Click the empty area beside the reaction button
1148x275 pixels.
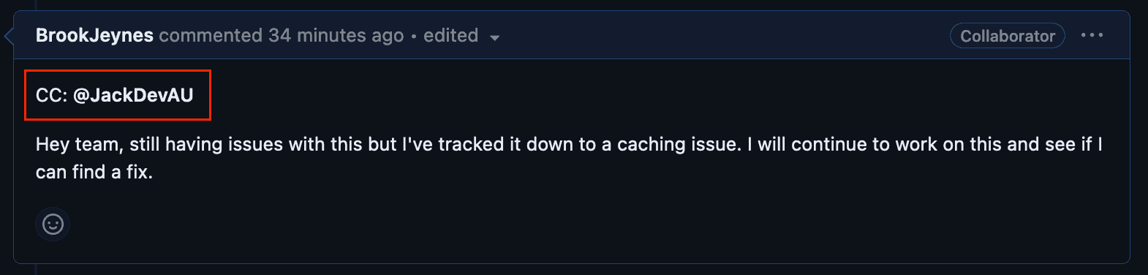(x=585, y=224)
